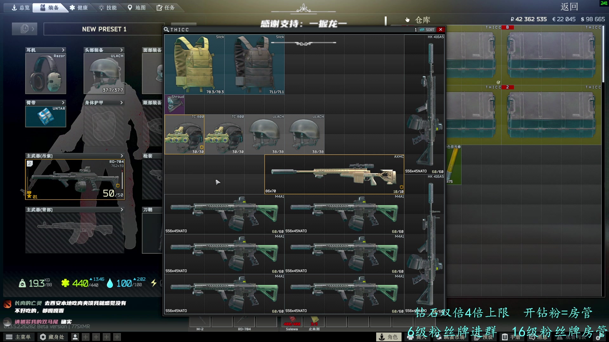This screenshot has height=342, width=609.
Task: Open the 任务 tasks tab
Action: pyautogui.click(x=166, y=8)
